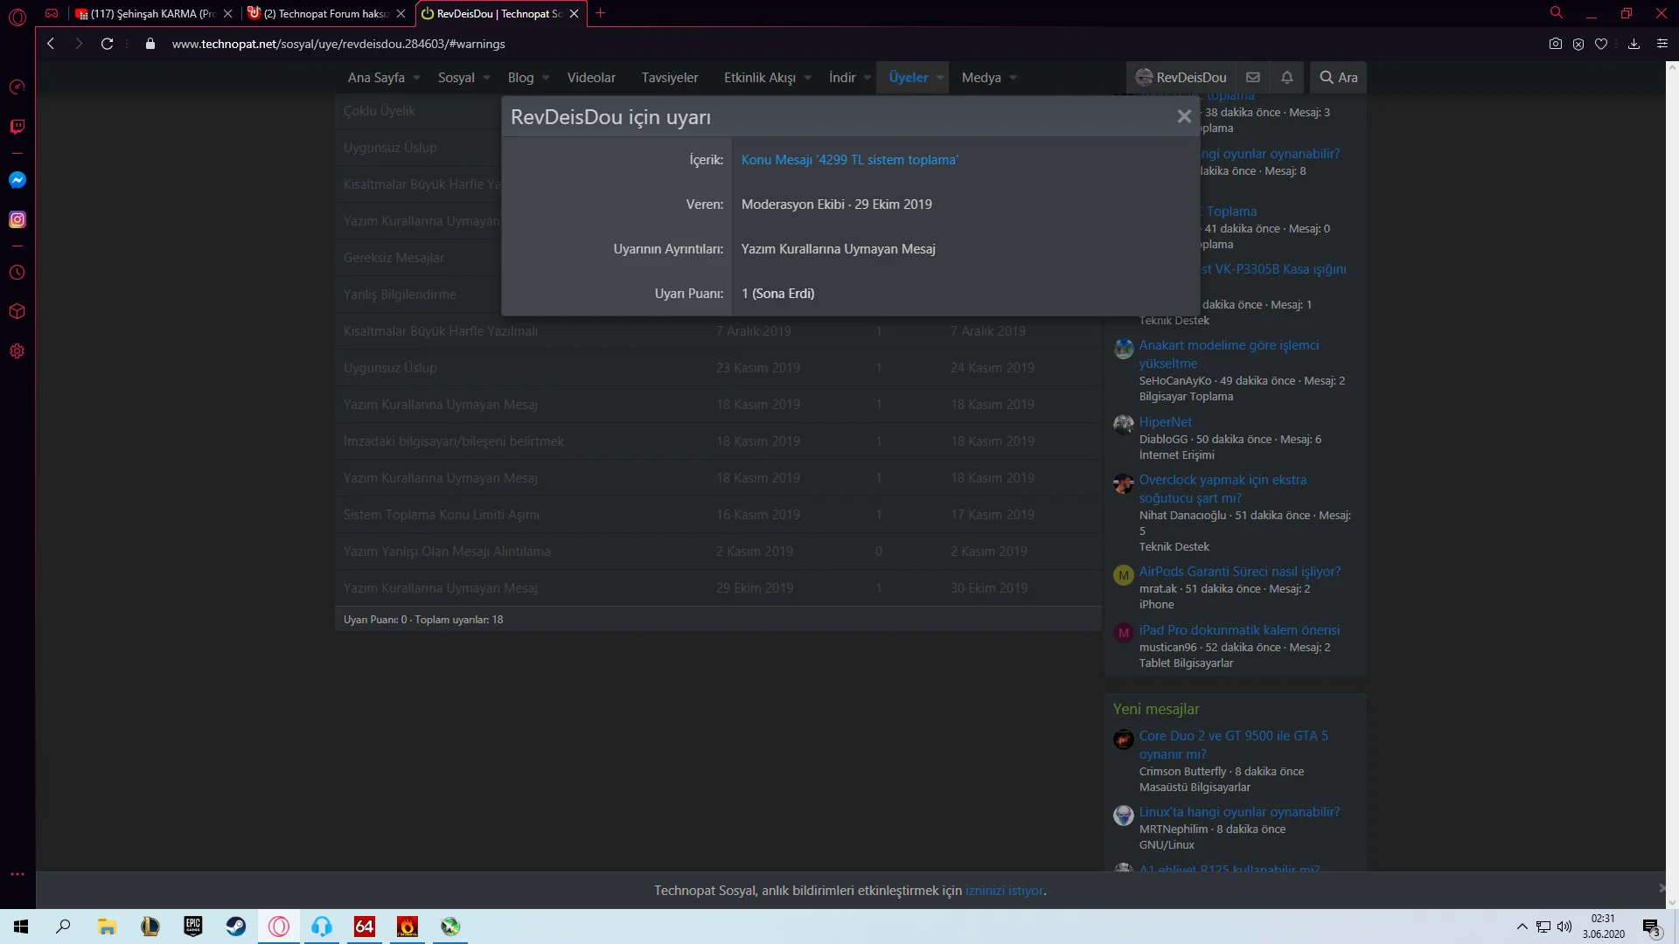The height and width of the screenshot is (944, 1679).
Task: Expand the Medya menu dropdown arrow
Action: (1014, 78)
